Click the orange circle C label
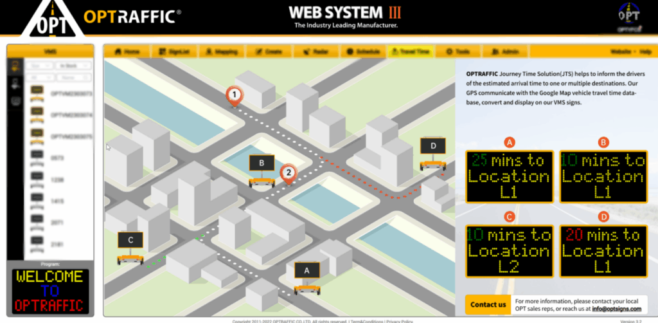 [x=510, y=217]
